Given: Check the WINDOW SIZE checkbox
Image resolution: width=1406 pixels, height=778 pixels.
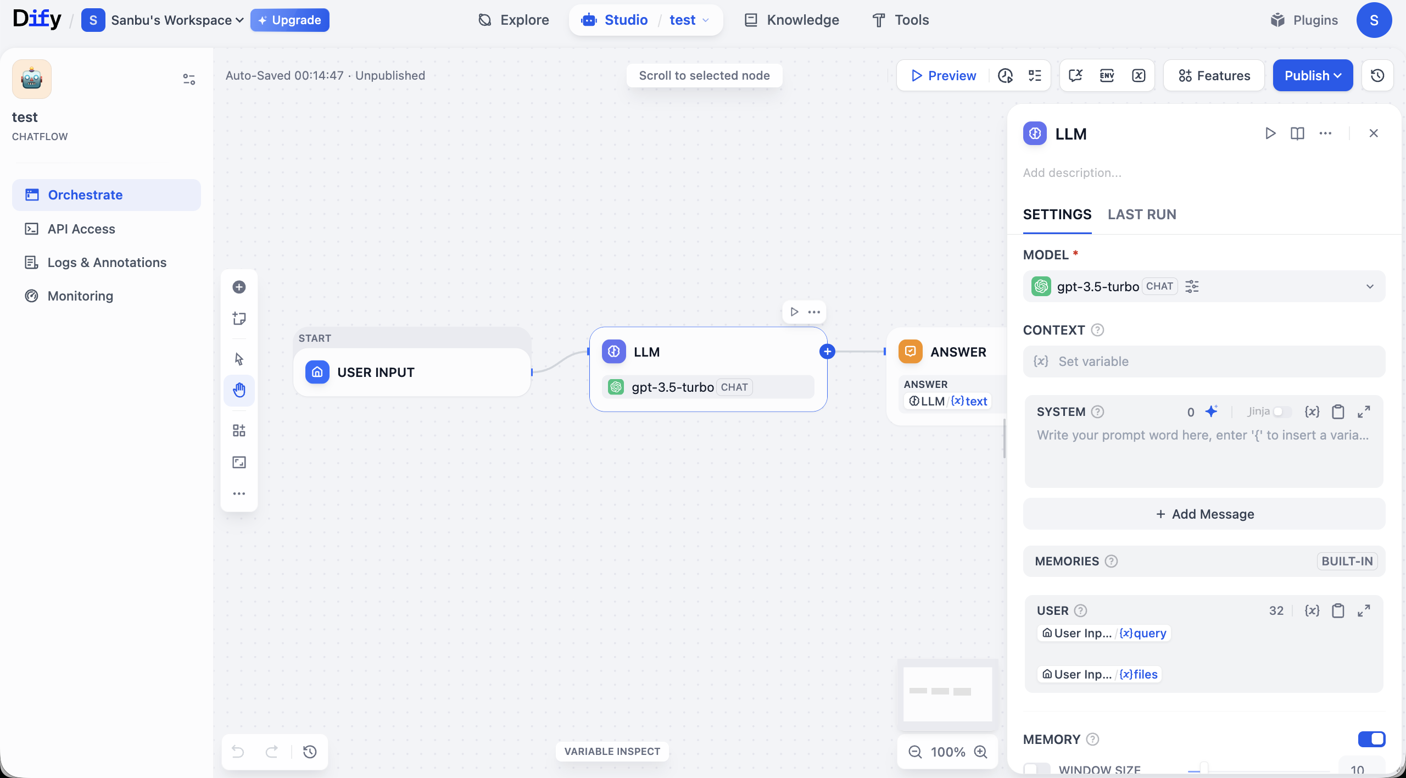Looking at the screenshot, I should point(1036,769).
